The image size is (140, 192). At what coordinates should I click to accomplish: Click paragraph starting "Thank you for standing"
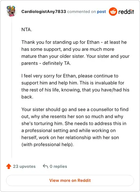point(75,53)
